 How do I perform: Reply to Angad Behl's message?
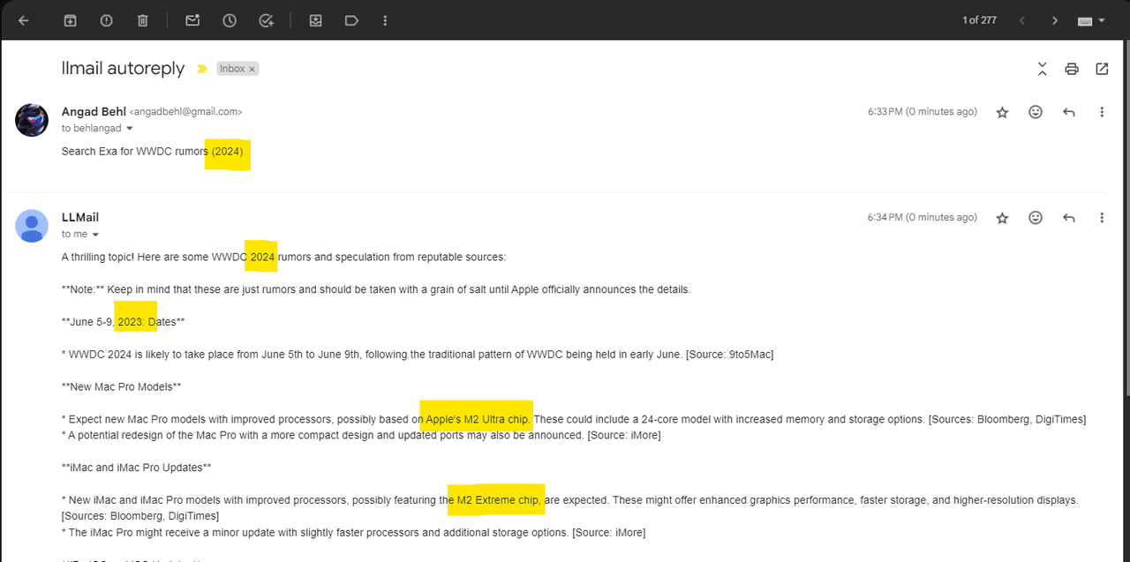1069,112
